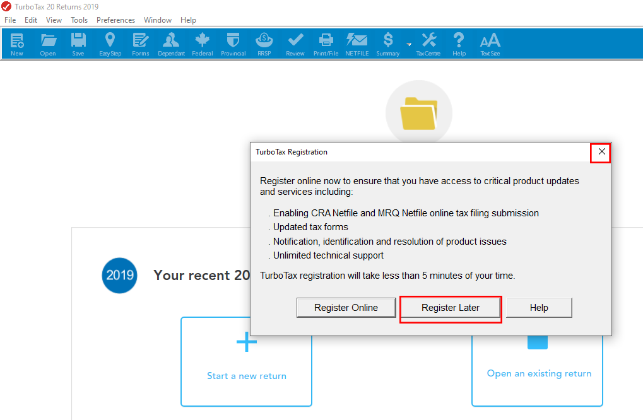The image size is (643, 420).
Task: Click the RRSP piggy bank icon
Action: tap(264, 44)
